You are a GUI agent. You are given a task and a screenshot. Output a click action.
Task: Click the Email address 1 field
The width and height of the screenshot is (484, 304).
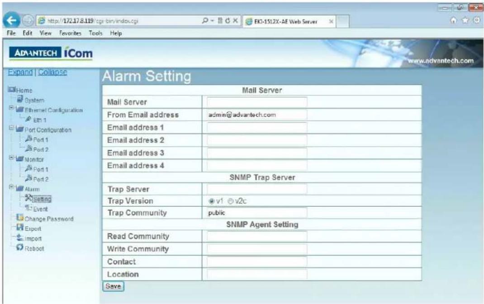[x=257, y=127]
